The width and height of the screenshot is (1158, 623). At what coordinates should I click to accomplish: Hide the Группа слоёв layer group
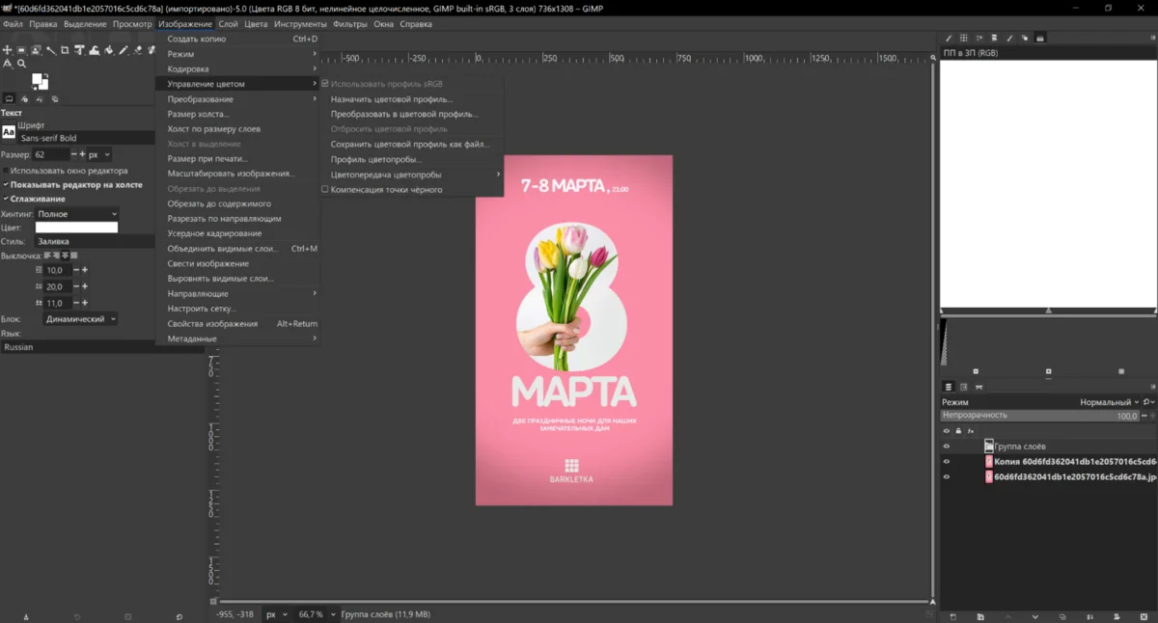tap(946, 447)
